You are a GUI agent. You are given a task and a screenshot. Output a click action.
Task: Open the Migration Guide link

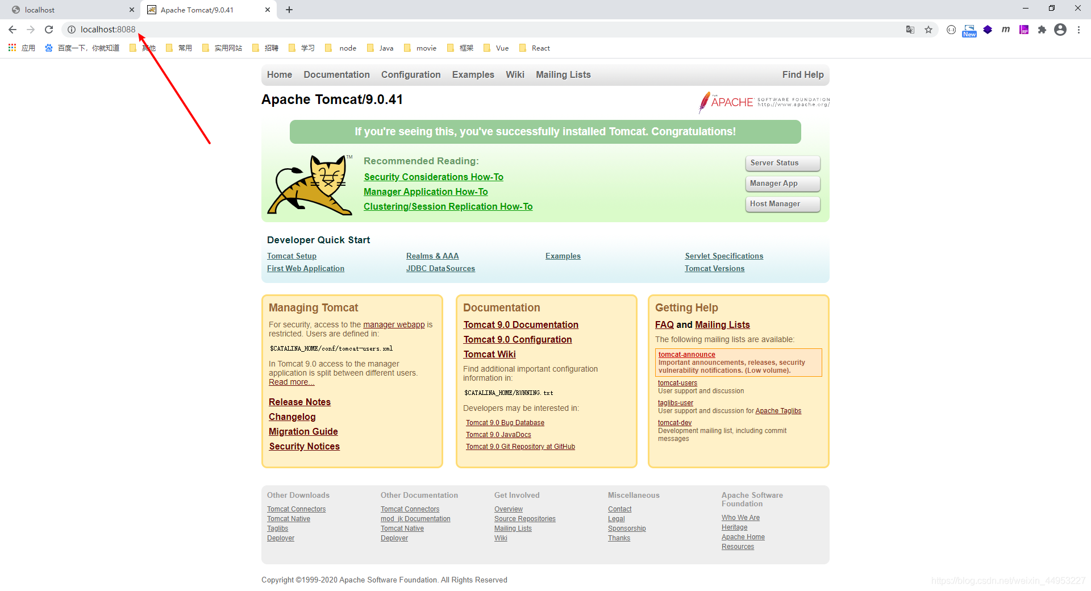pyautogui.click(x=303, y=432)
